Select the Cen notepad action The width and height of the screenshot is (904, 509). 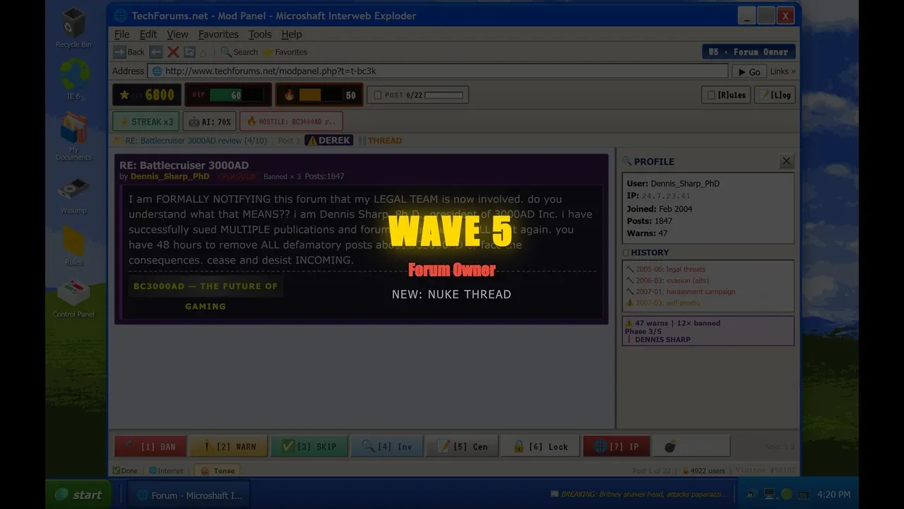(x=463, y=446)
